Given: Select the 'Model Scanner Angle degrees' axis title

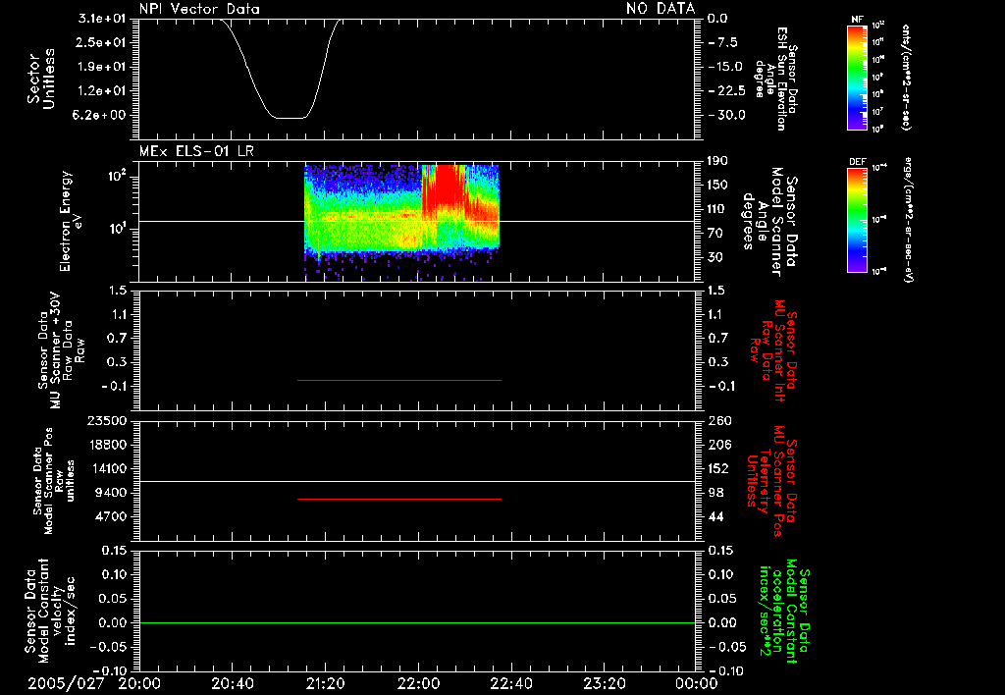Looking at the screenshot, I should tap(771, 221).
